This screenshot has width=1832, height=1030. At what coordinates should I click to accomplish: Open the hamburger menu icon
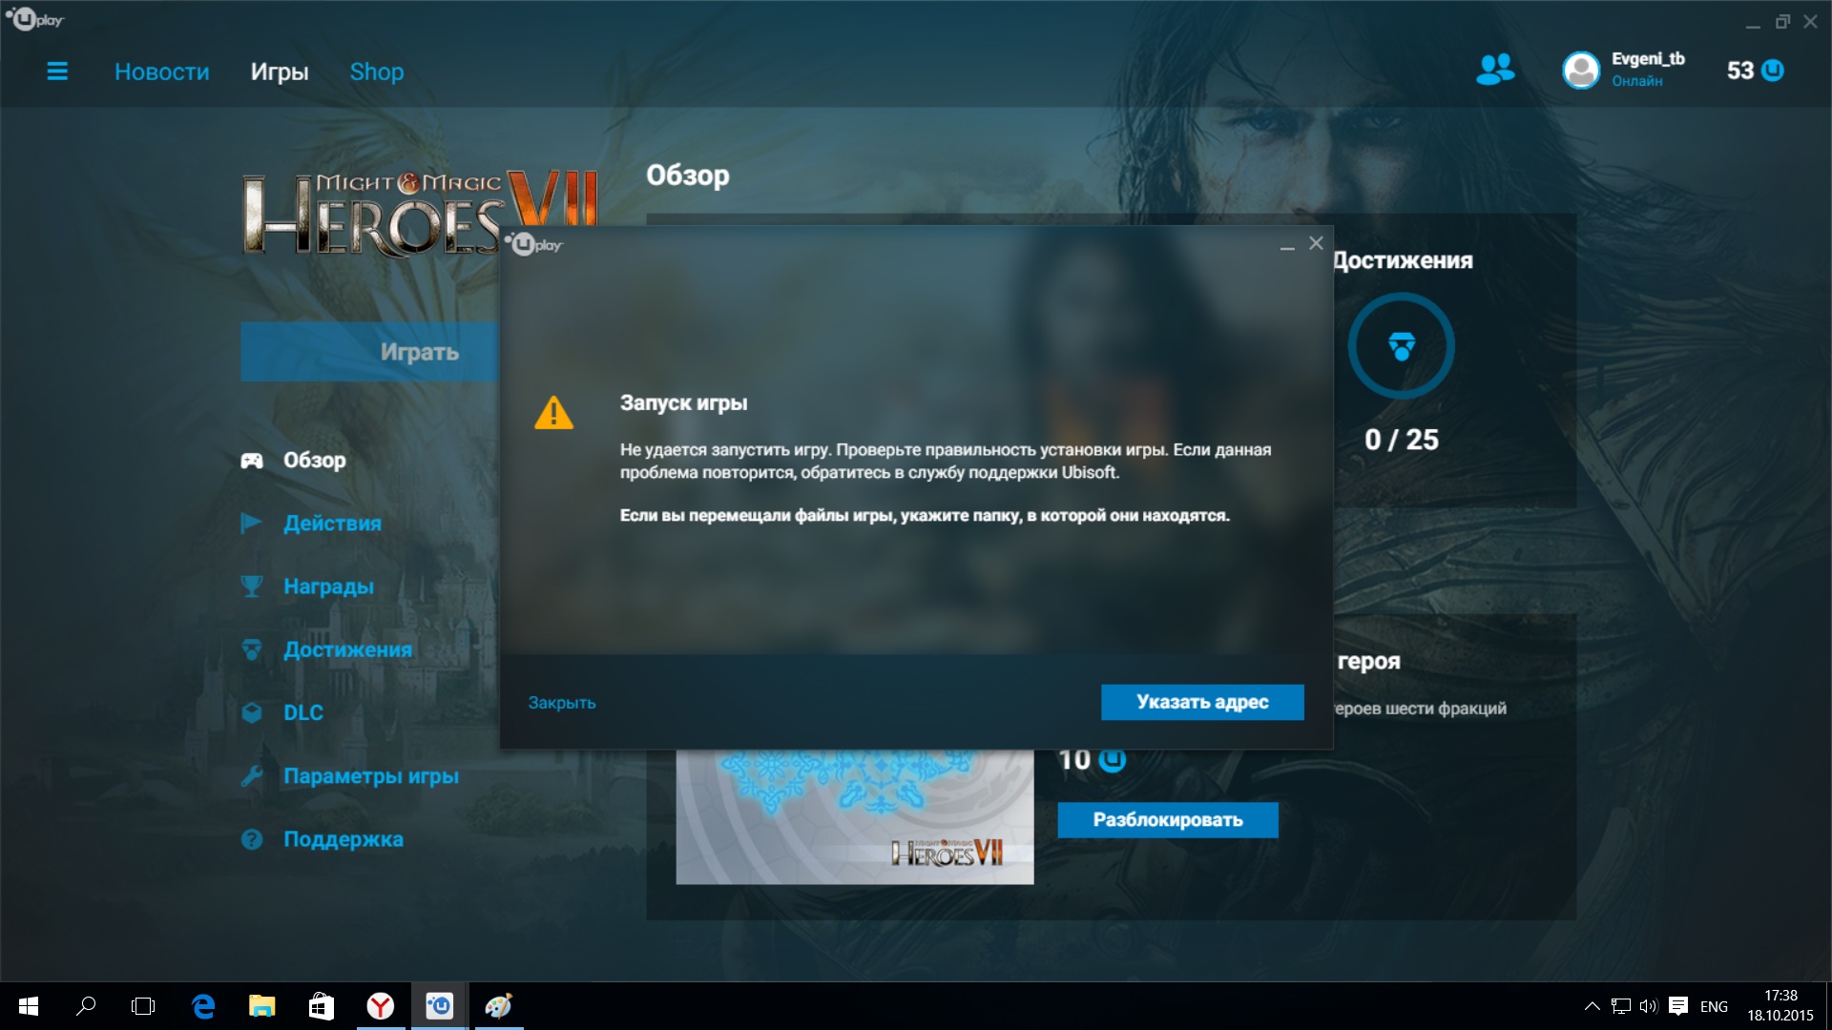tap(57, 72)
